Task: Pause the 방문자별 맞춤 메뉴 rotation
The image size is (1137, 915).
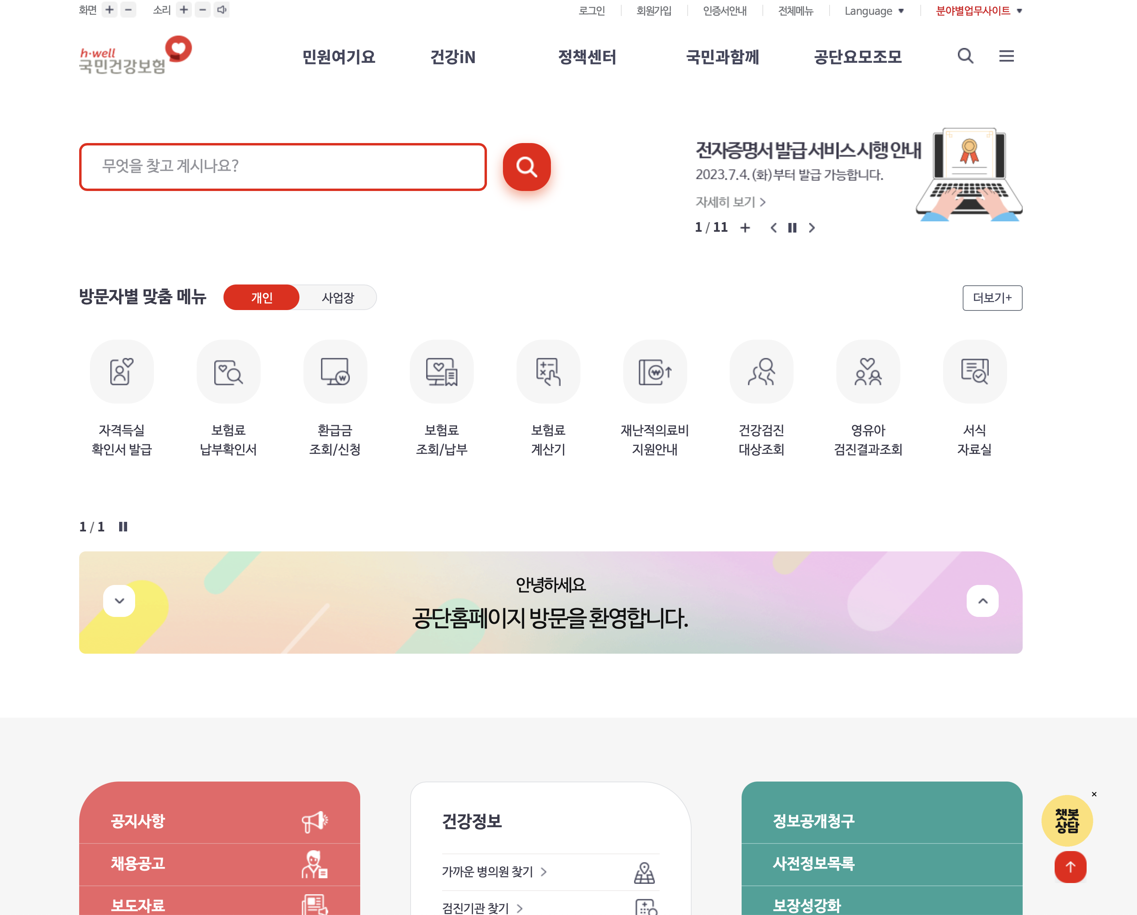Action: [124, 526]
